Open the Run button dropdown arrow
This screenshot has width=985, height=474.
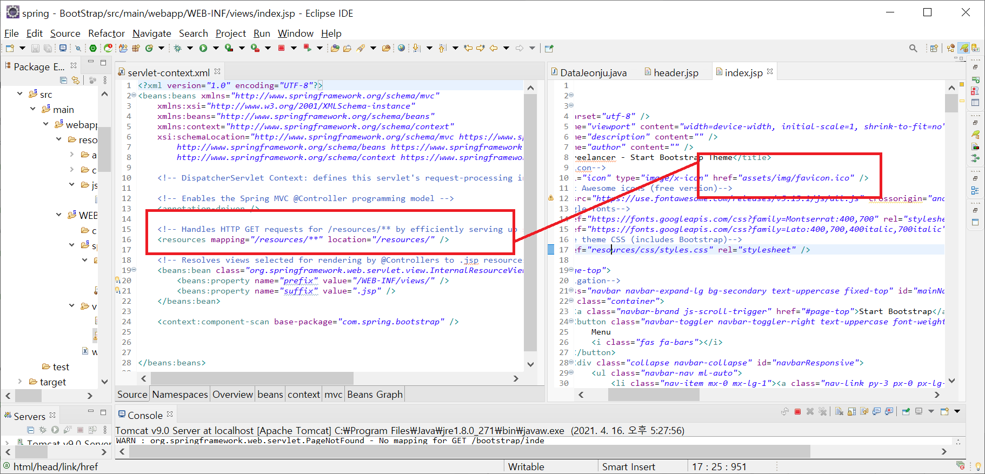[x=216, y=48]
